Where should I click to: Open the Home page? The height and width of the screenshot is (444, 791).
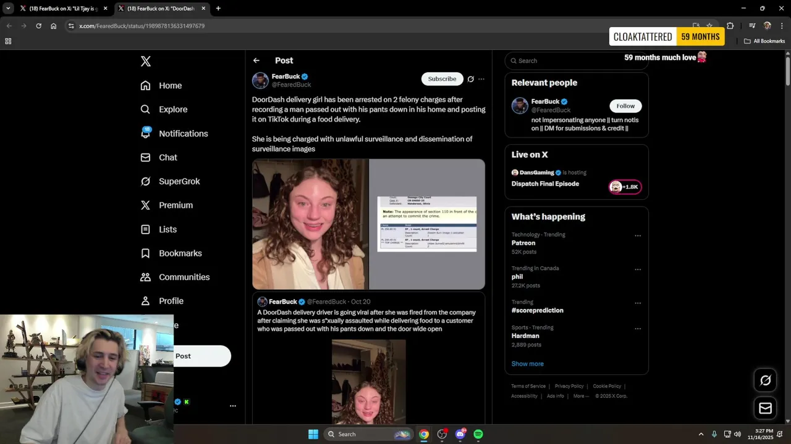[x=161, y=86]
